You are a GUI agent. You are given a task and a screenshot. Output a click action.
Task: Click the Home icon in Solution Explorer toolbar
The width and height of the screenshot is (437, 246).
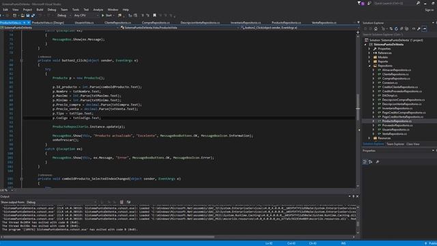376,29
